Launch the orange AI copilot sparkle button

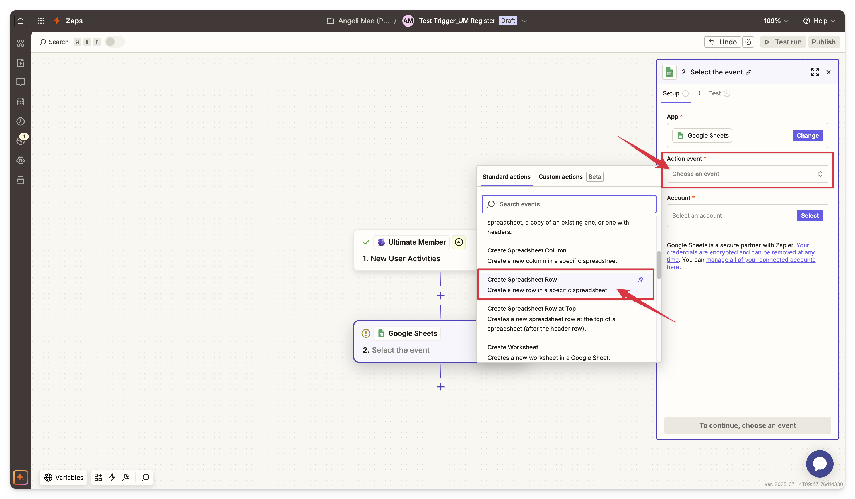(x=20, y=478)
